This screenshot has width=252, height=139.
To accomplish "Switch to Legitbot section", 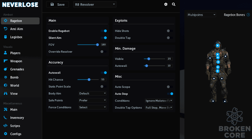I will coord(20,37).
